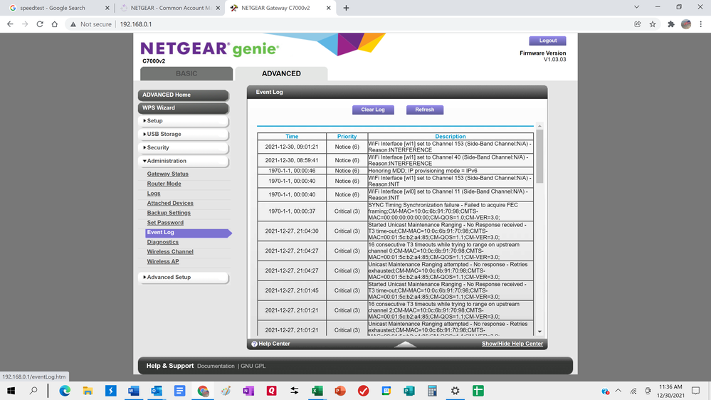
Task: Open the Chrome profile avatar
Action: click(686, 24)
